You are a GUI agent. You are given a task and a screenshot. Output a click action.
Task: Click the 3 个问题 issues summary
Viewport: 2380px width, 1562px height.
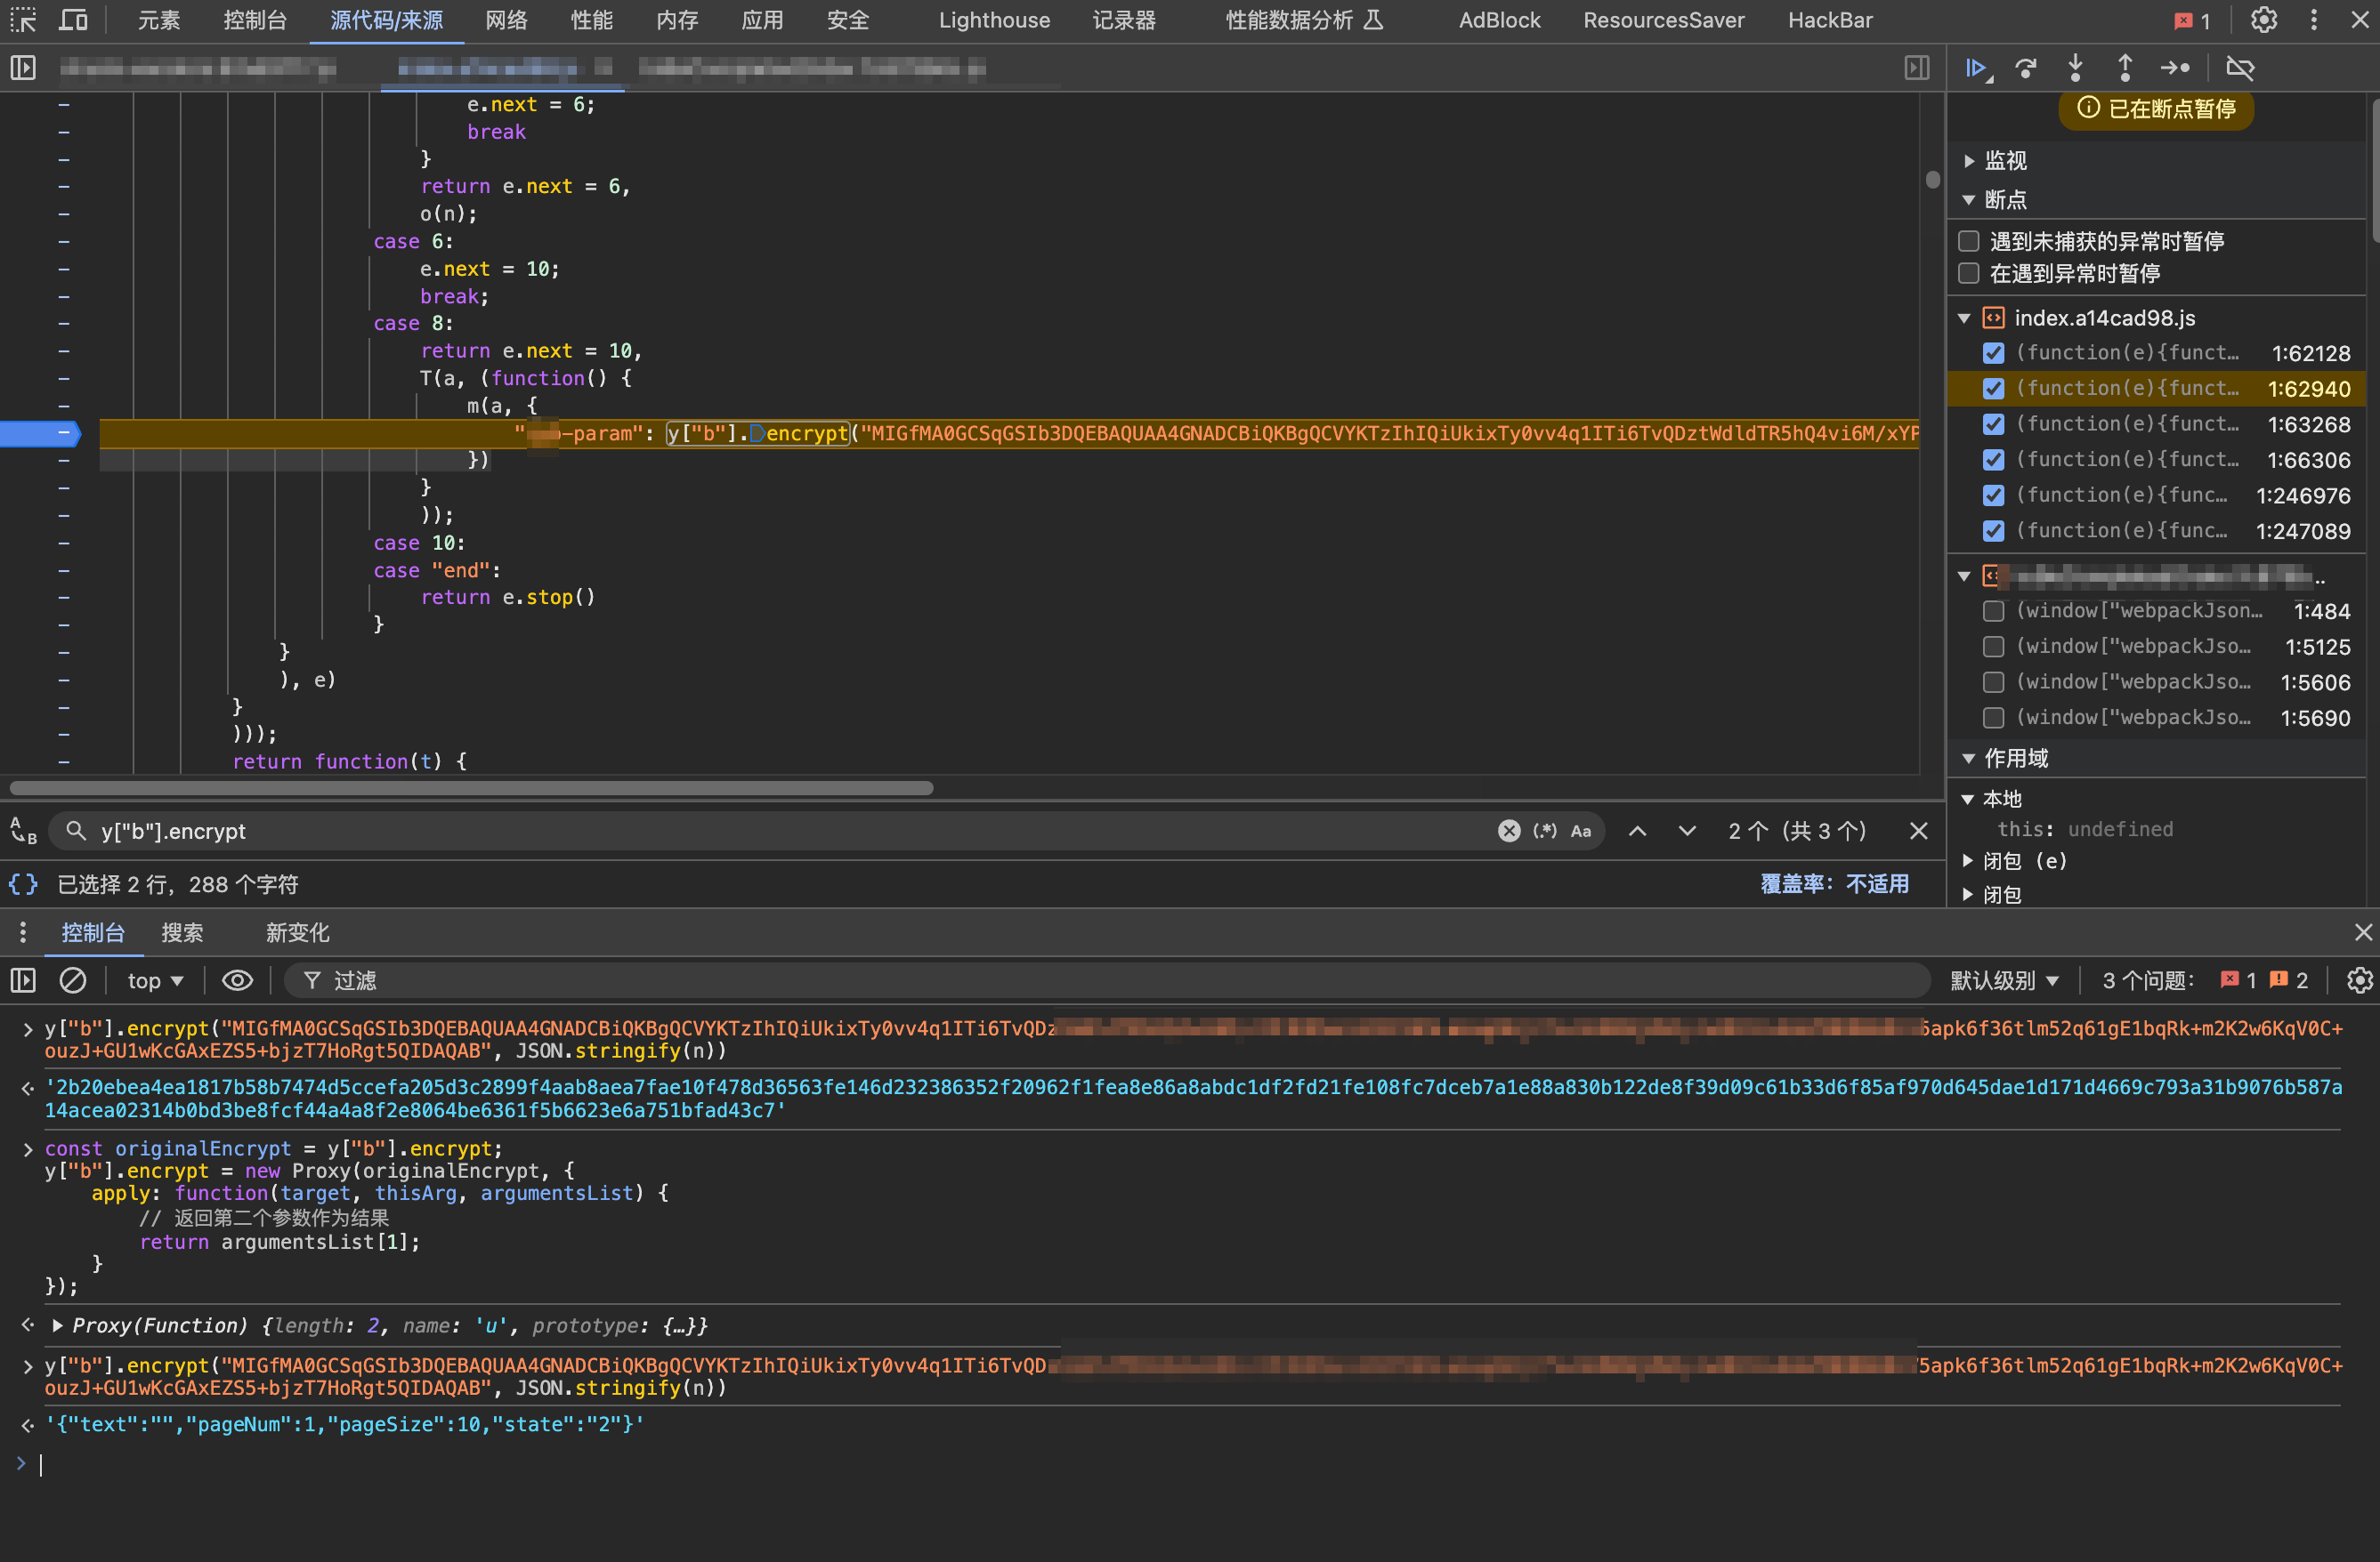tap(2204, 980)
